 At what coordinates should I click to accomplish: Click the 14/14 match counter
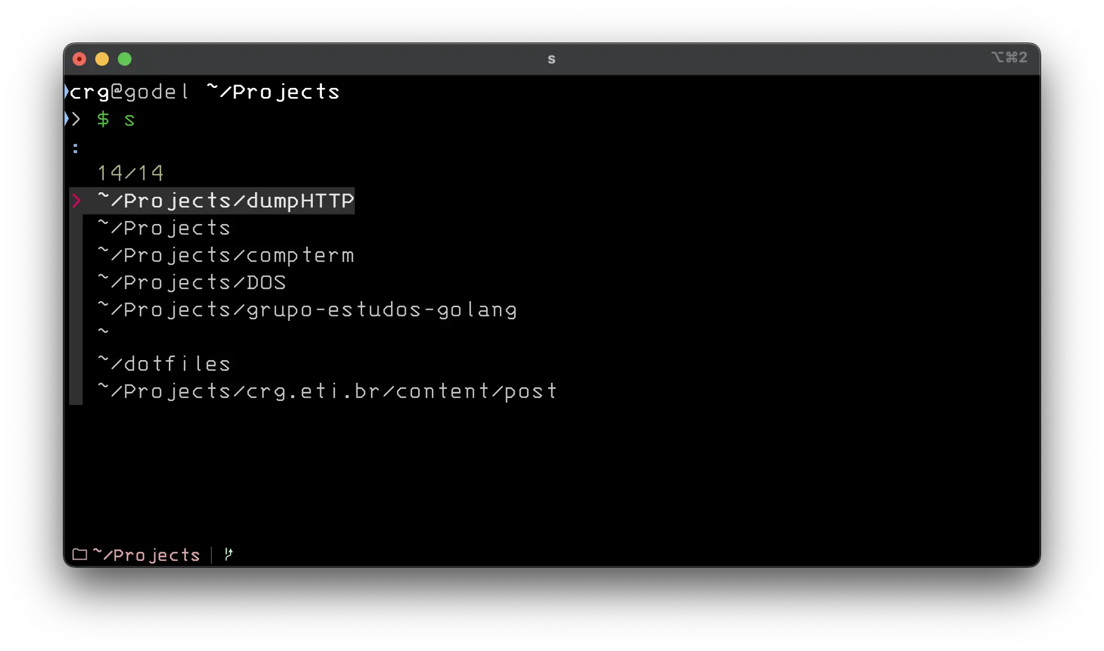tap(130, 173)
